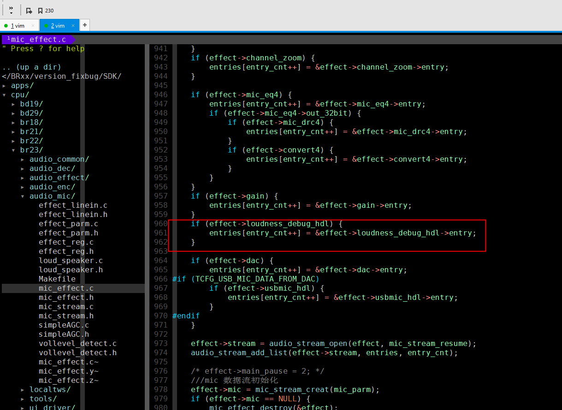Click the 'Press ? for help' line

(x=43, y=49)
